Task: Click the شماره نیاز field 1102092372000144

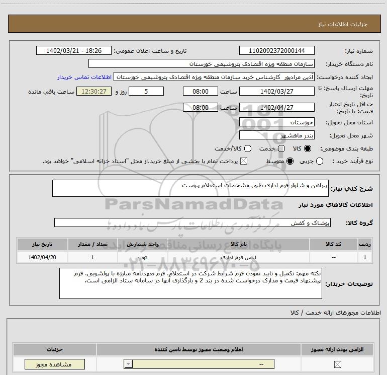Action: click(x=276, y=50)
